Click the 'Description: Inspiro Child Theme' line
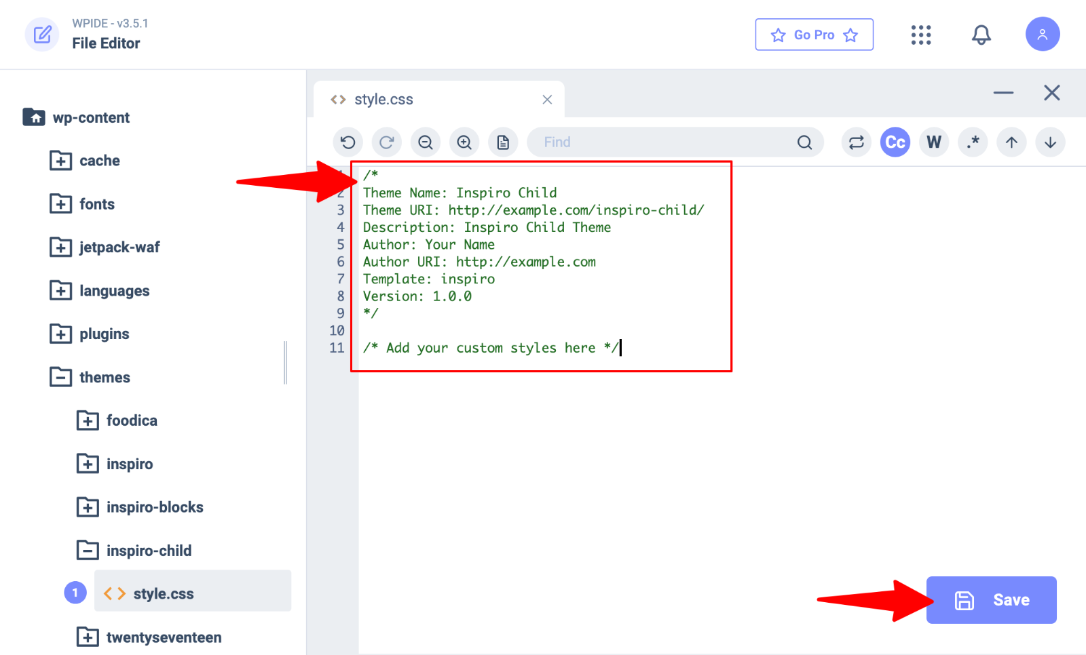Screen dimensions: 1086x655 [487, 228]
